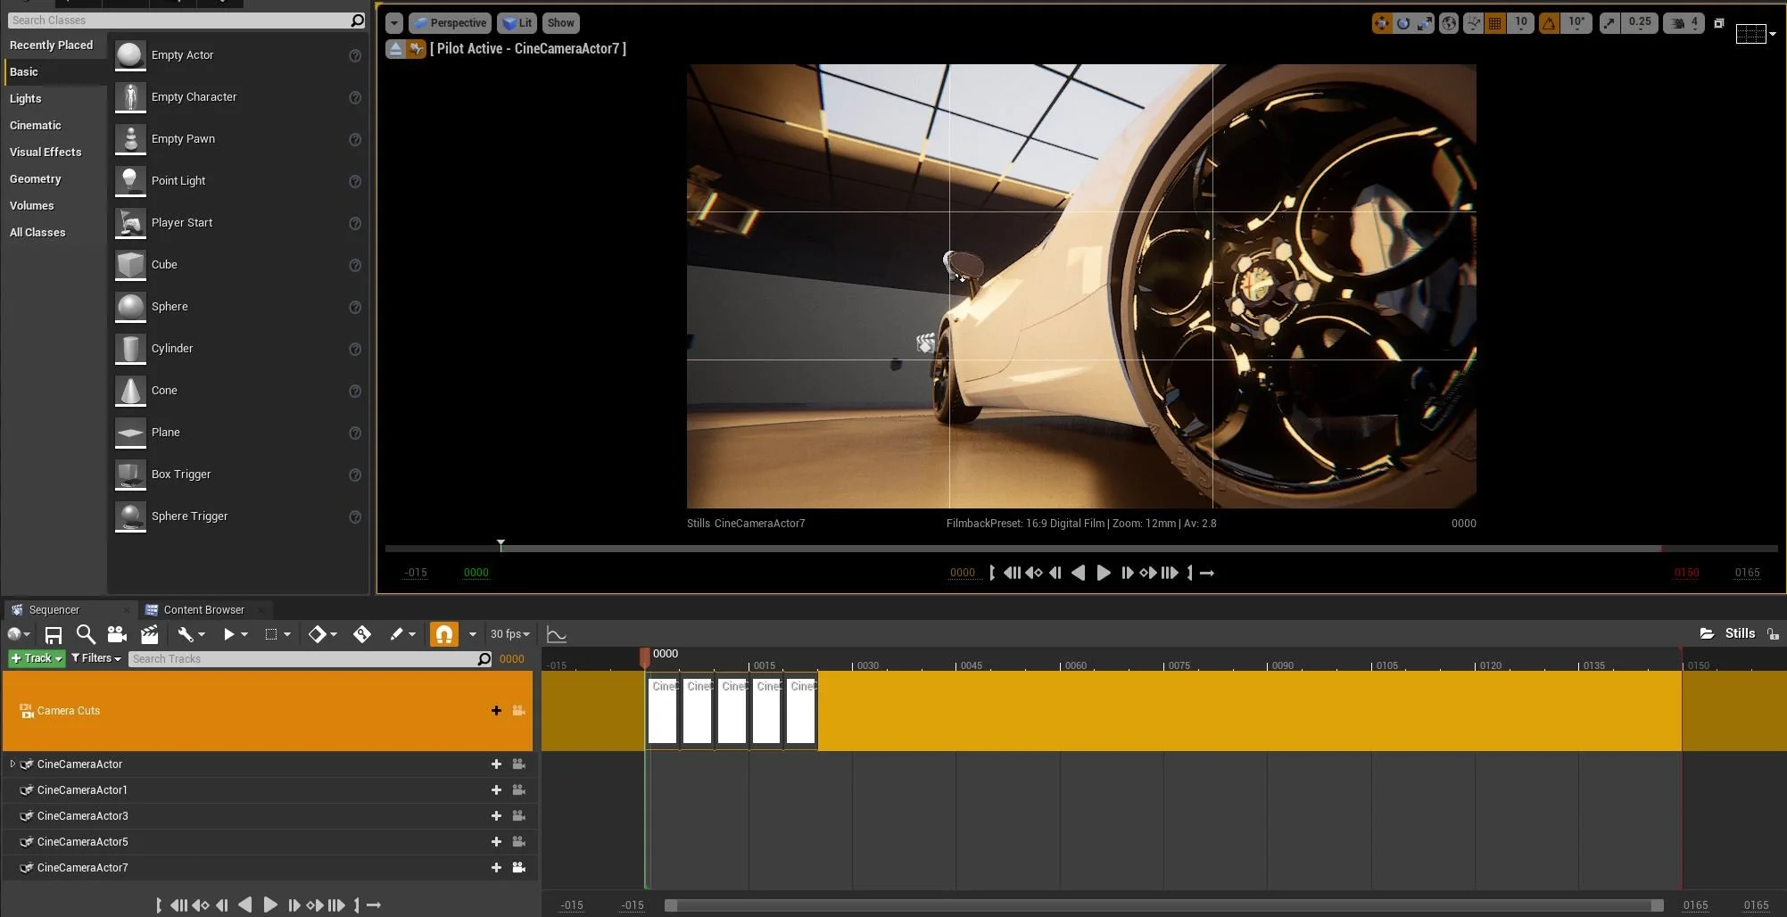The width and height of the screenshot is (1787, 917).
Task: Click the green Track add button
Action: coord(37,658)
